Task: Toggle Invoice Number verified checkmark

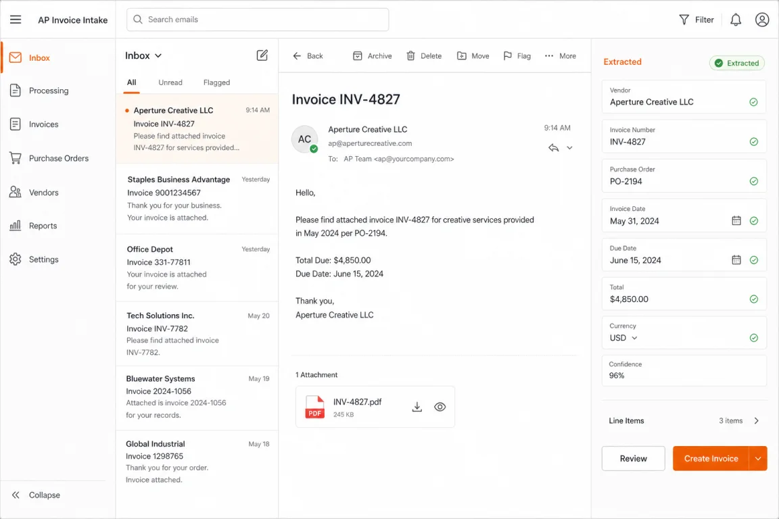Action: (x=753, y=141)
